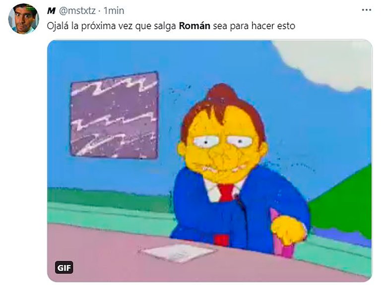Click the purple static screen inside the GIF
The width and height of the screenshot is (381, 285).
[x=114, y=116]
